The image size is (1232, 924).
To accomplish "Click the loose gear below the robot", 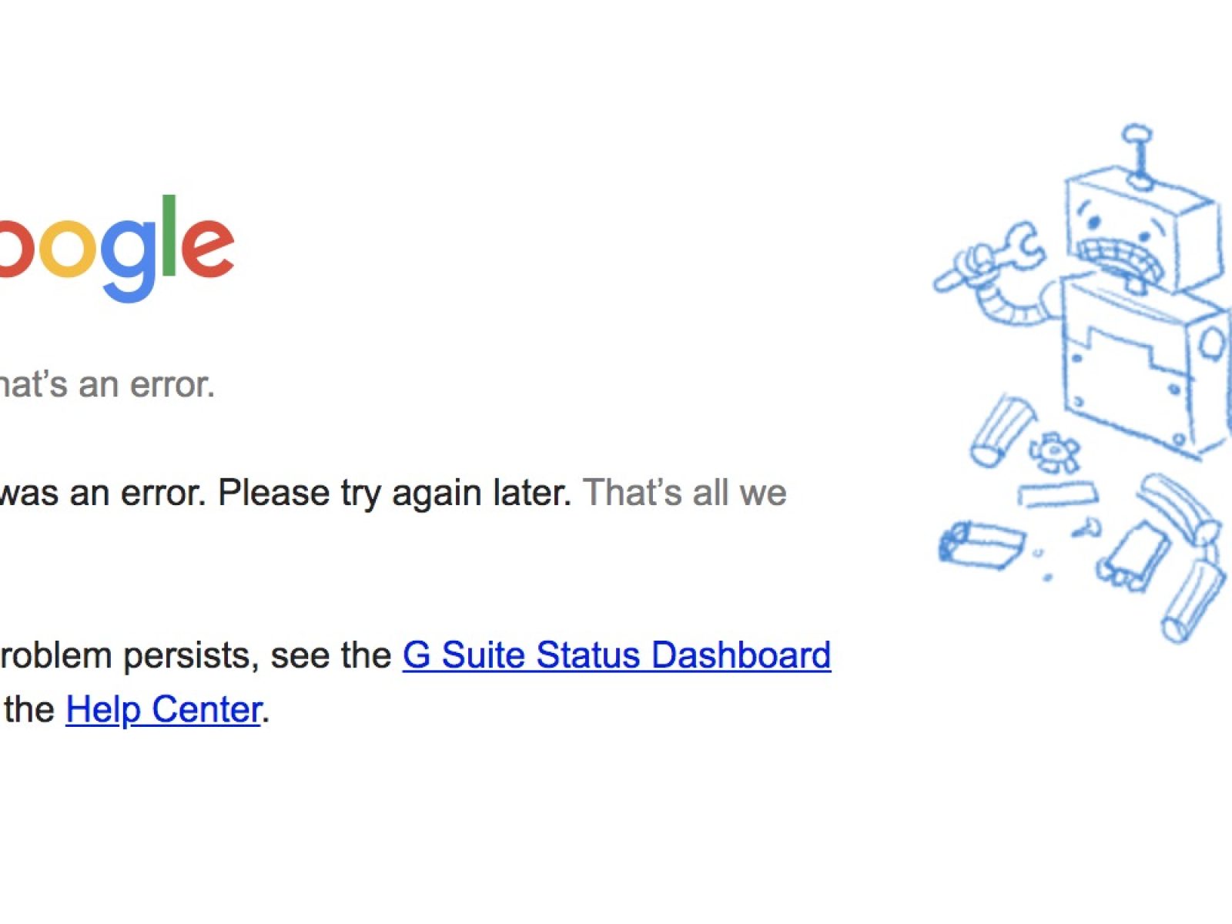I will (1053, 452).
